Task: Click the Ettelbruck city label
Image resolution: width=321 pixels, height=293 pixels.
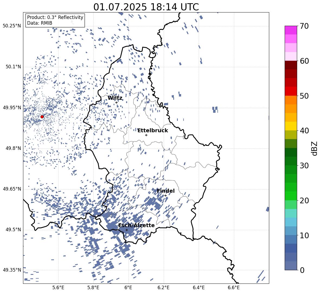Action: tap(153, 131)
